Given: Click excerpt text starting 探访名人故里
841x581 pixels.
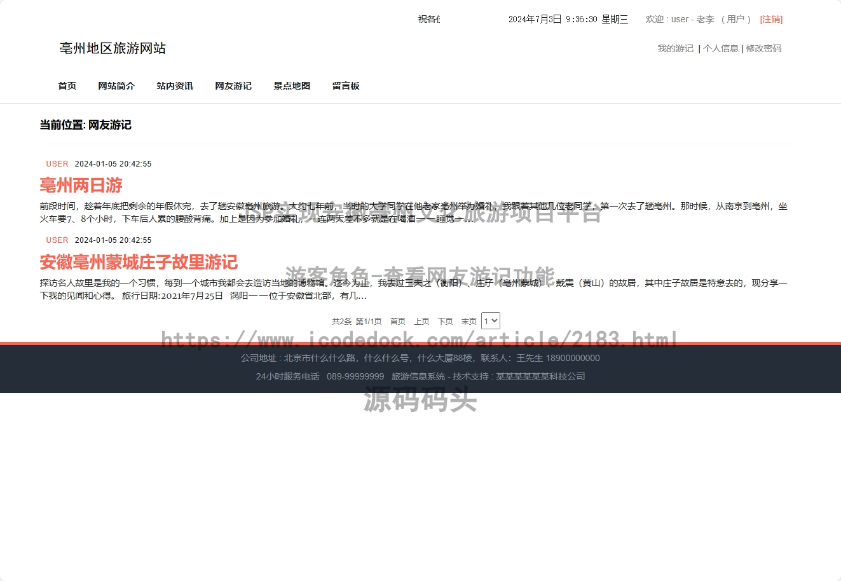Looking at the screenshot, I should 413,289.
